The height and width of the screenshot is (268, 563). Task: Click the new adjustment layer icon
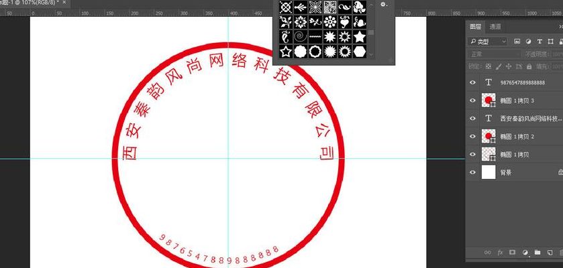click(x=525, y=252)
